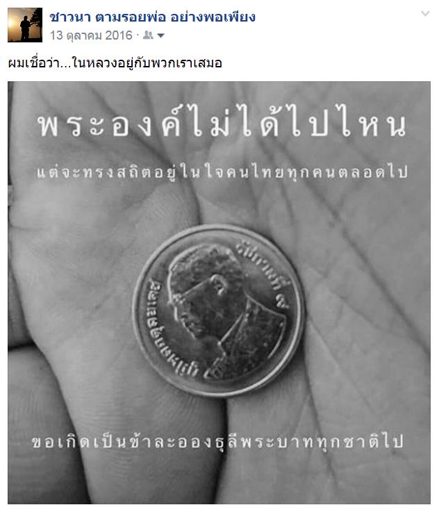Click the coin in the photo
Viewport: 439px width, 514px height.
[x=219, y=310]
